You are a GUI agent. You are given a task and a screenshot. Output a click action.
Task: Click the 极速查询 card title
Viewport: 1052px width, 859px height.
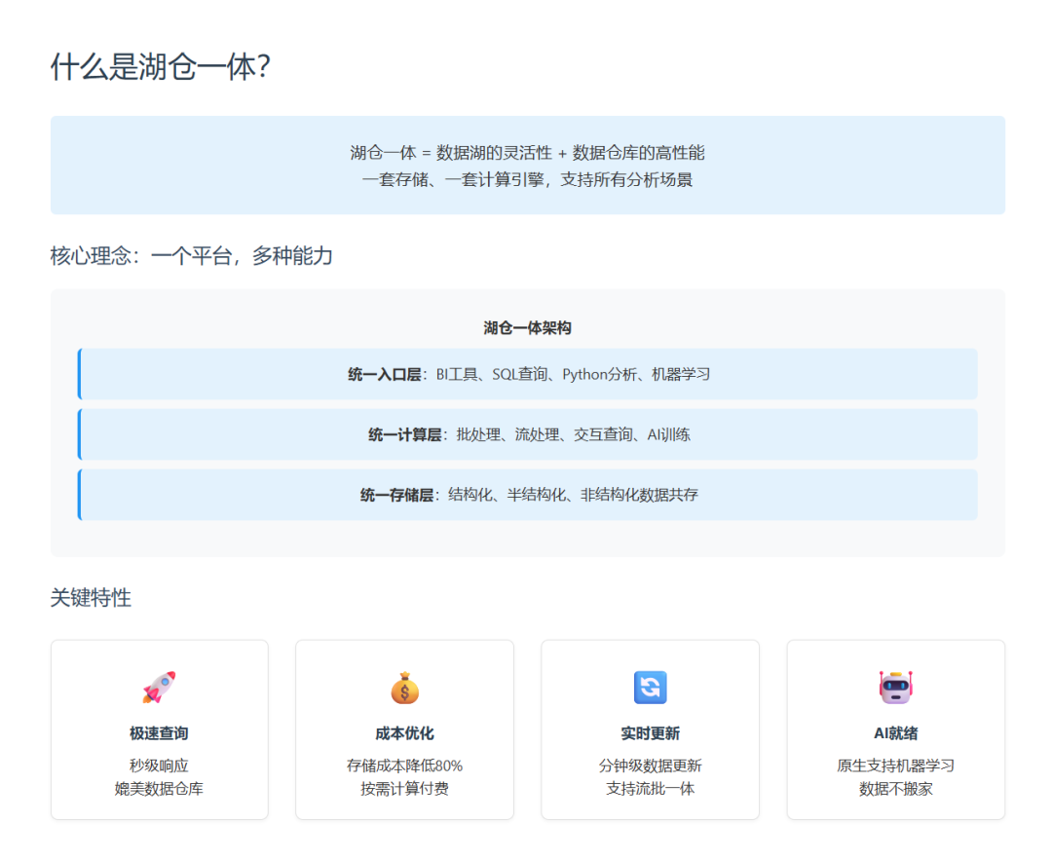click(159, 733)
